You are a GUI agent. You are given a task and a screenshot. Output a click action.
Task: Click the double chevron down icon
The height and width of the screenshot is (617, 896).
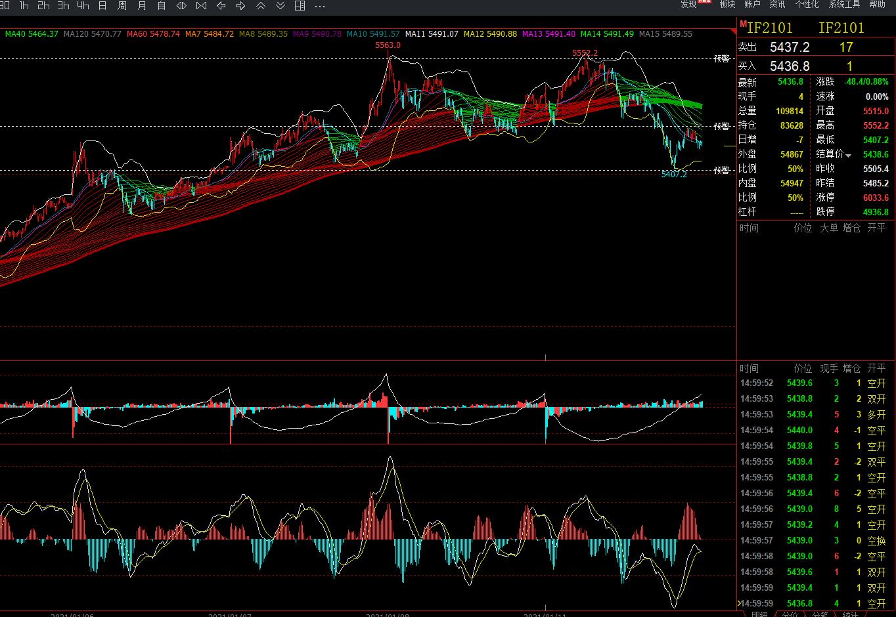tap(280, 5)
